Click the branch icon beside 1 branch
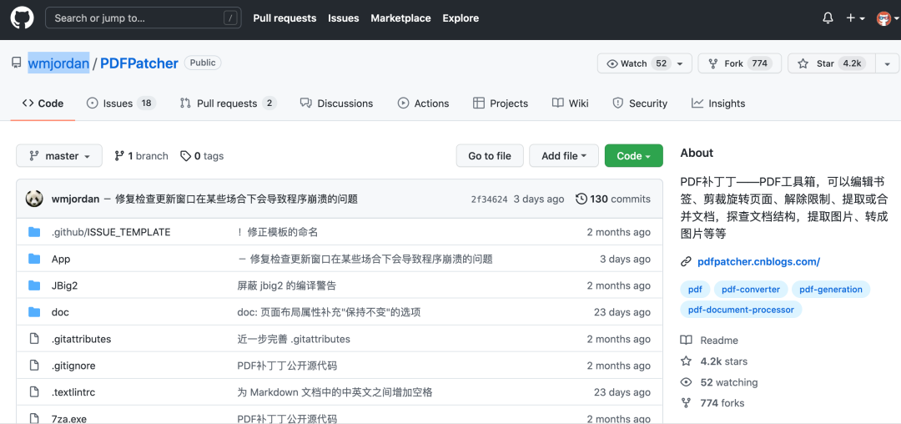 tap(119, 156)
